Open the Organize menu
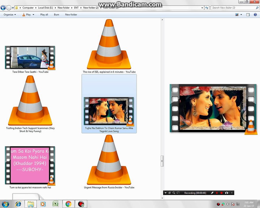Viewport: 260px width, 208px height. [x=10, y=15]
